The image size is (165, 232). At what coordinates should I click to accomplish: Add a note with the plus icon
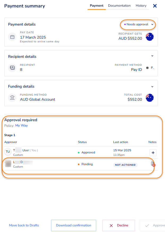coord(153,153)
